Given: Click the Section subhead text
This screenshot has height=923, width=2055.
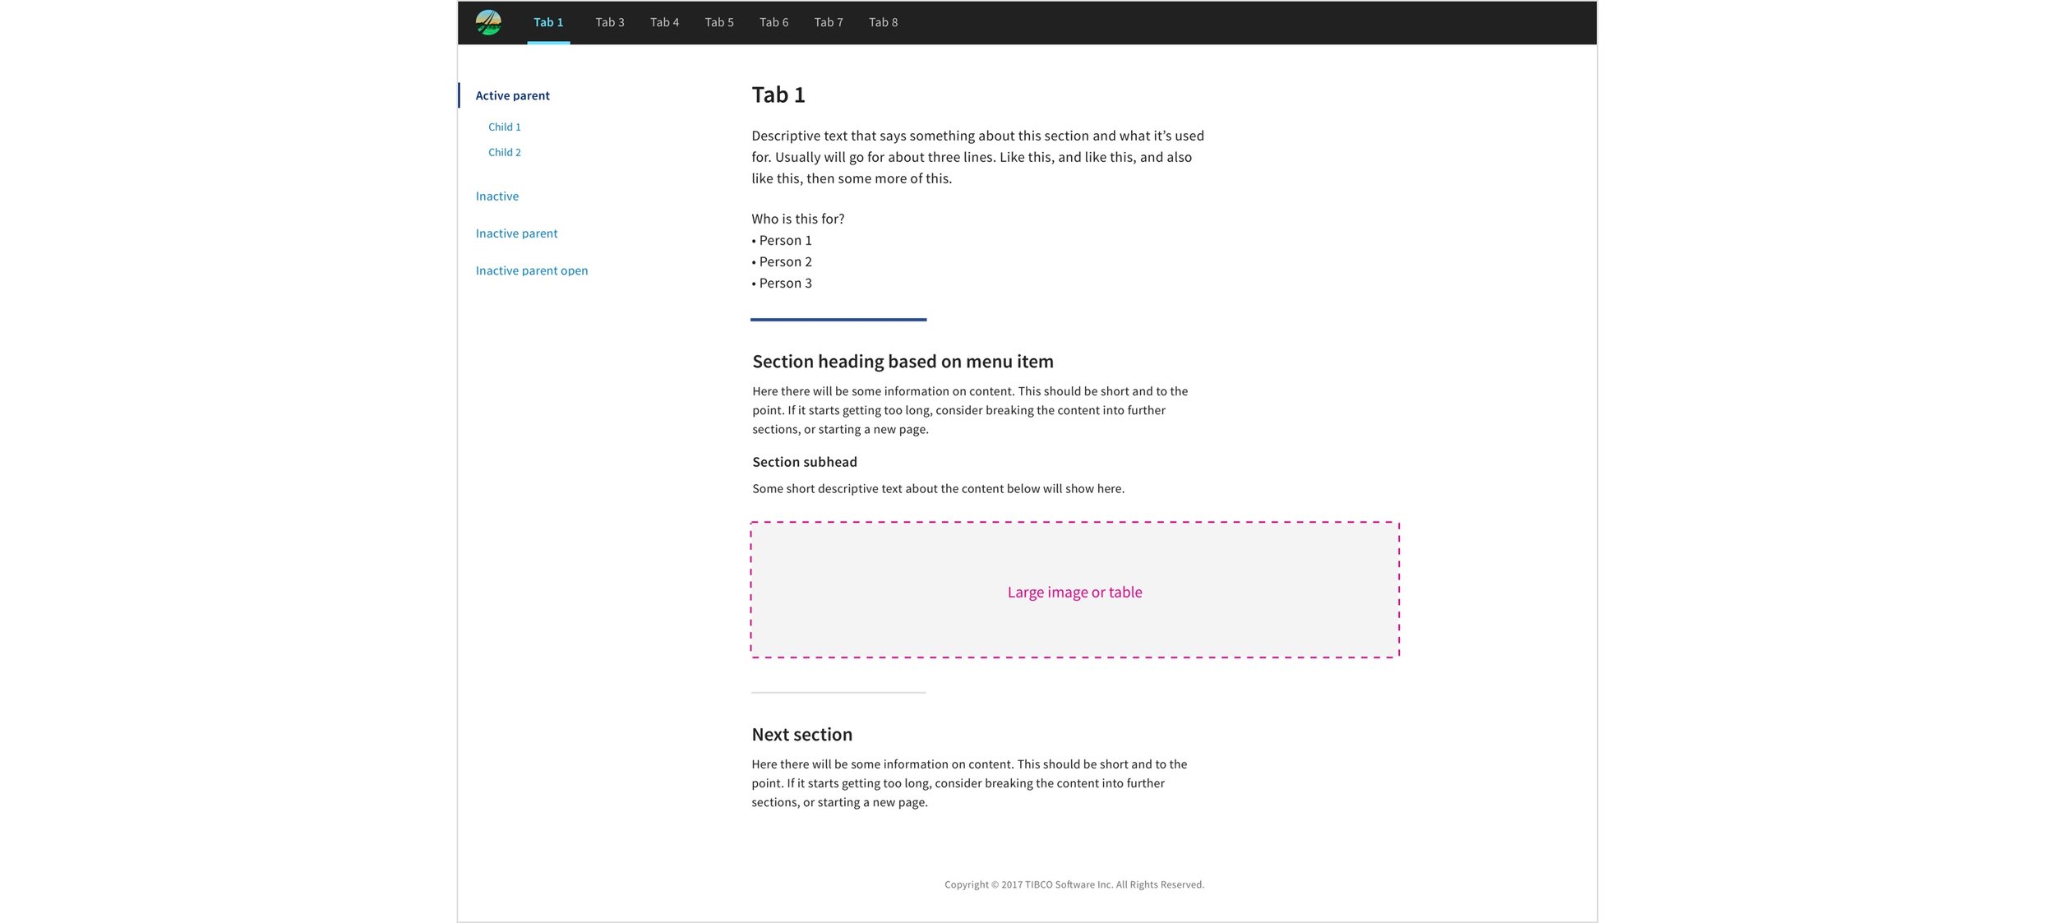Looking at the screenshot, I should coord(804,462).
